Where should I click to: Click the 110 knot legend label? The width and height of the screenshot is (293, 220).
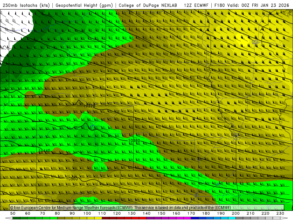[102, 213]
